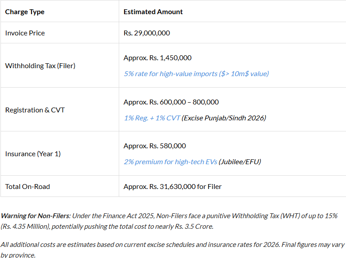Screen dimensions: 346x258
Task: Select the 'Insurance (Year 1)' row label
Action: click(x=33, y=154)
